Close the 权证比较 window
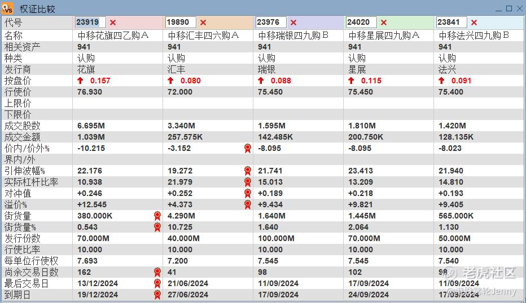The image size is (526, 303). (520, 8)
